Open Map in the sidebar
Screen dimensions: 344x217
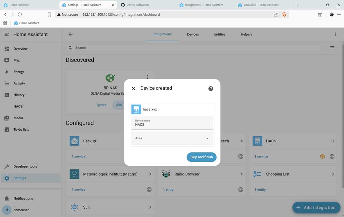31,60
